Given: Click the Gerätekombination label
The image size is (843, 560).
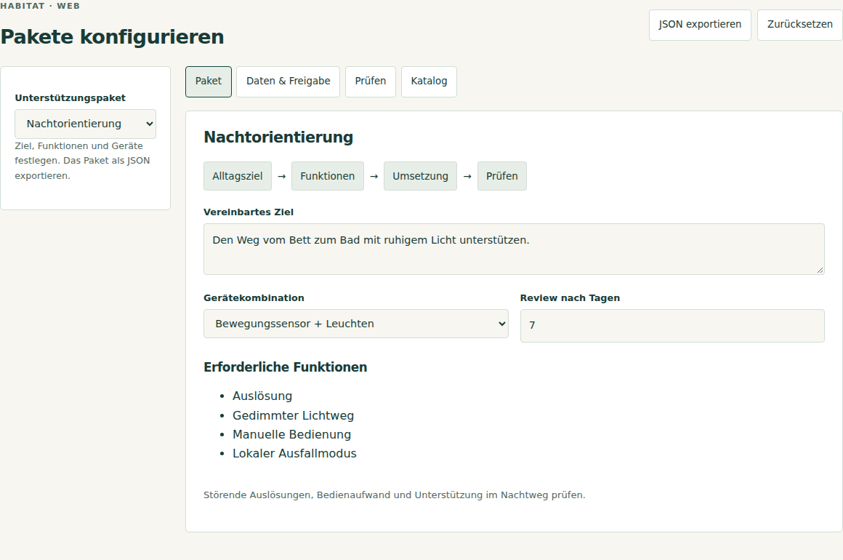Looking at the screenshot, I should pos(254,298).
